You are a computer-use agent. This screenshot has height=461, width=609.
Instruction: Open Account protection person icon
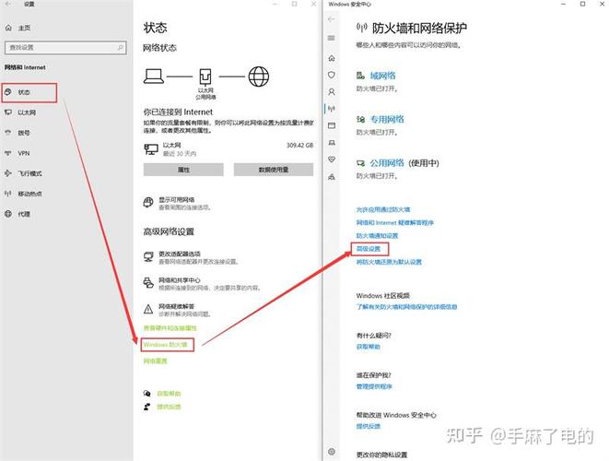[332, 91]
